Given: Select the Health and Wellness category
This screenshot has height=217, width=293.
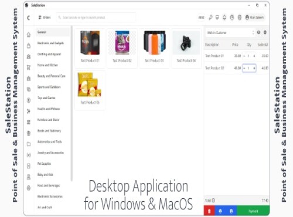Looking at the screenshot, I should pyautogui.click(x=49, y=108).
